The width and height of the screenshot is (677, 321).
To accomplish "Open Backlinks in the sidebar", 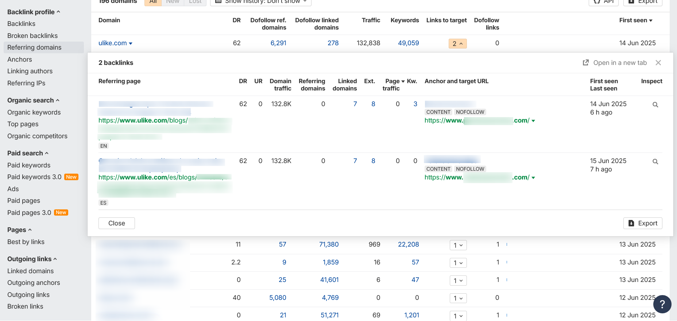I will 21,24.
